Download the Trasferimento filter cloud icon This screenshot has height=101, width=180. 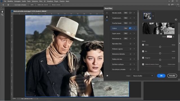[130, 18]
